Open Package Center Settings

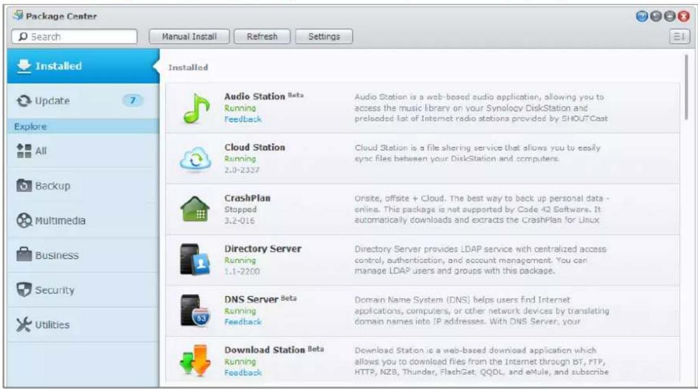pyautogui.click(x=324, y=37)
